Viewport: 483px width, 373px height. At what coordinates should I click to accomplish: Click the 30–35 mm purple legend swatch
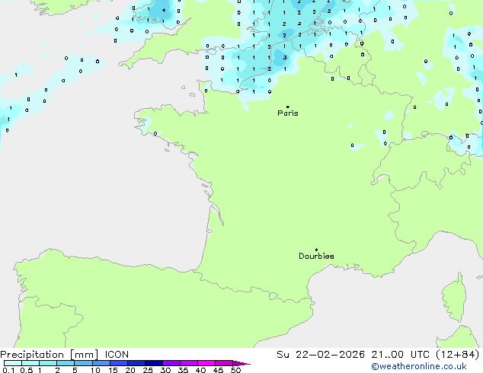click(x=171, y=363)
